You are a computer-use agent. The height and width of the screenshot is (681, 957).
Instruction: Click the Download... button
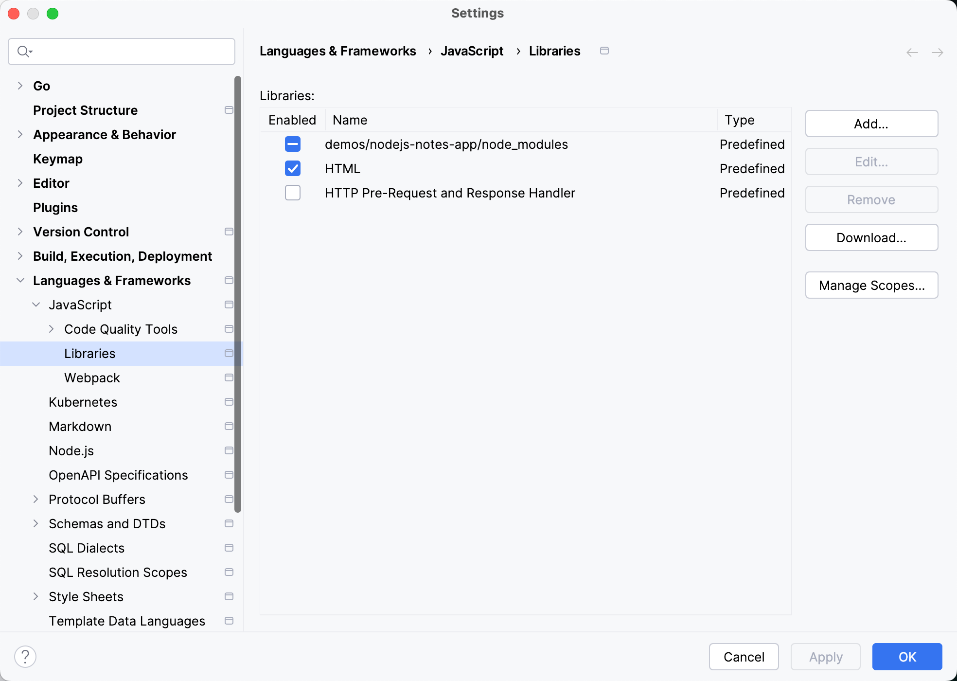click(x=870, y=237)
